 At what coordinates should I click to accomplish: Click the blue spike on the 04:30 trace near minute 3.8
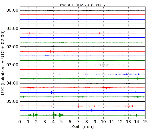(51, 92)
